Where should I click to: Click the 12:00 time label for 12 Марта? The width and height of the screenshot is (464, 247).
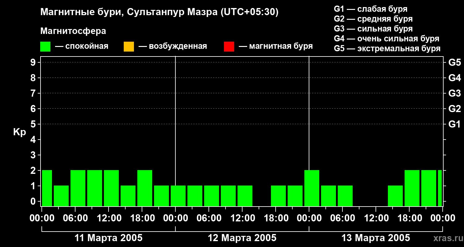pyautogui.click(x=242, y=218)
